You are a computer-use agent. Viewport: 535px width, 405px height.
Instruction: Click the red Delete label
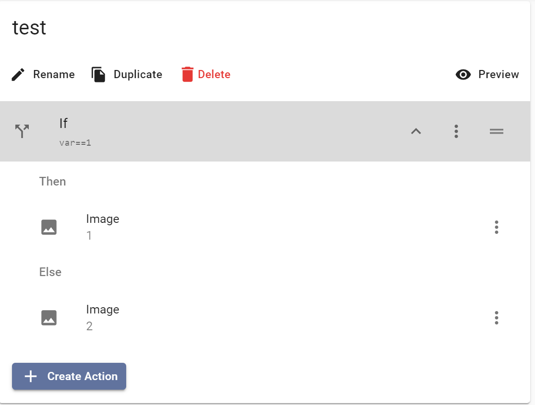coord(214,74)
